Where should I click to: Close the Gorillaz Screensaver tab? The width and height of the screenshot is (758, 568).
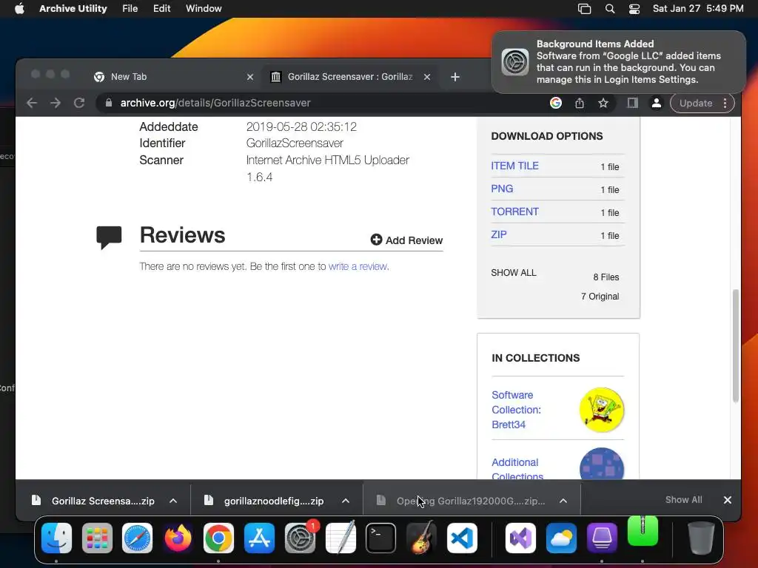pyautogui.click(x=427, y=77)
